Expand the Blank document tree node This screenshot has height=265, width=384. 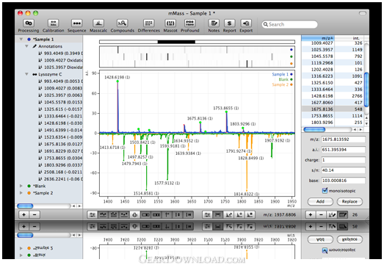pyautogui.click(x=21, y=186)
